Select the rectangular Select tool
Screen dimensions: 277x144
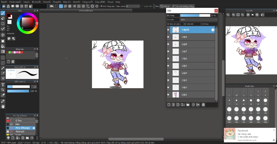click(3, 57)
